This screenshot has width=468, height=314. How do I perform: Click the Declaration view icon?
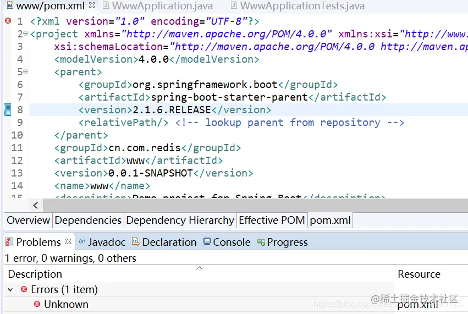pos(135,241)
